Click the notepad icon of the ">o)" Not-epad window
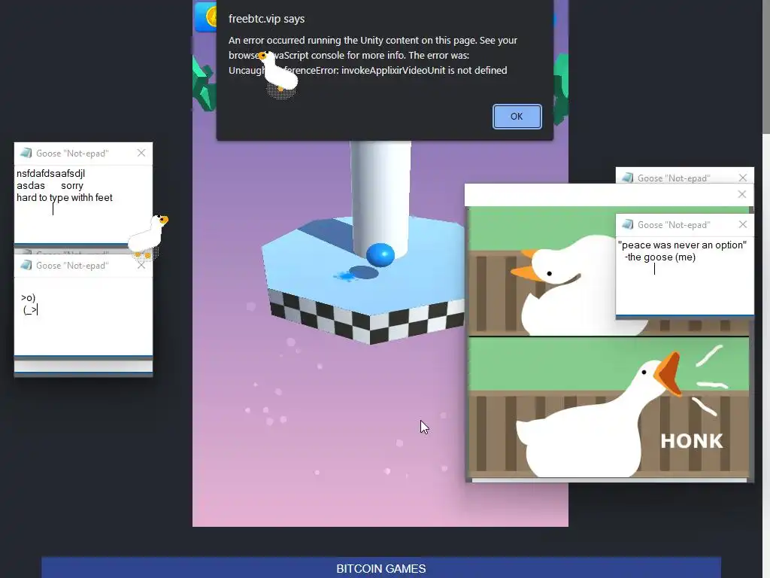 point(26,266)
